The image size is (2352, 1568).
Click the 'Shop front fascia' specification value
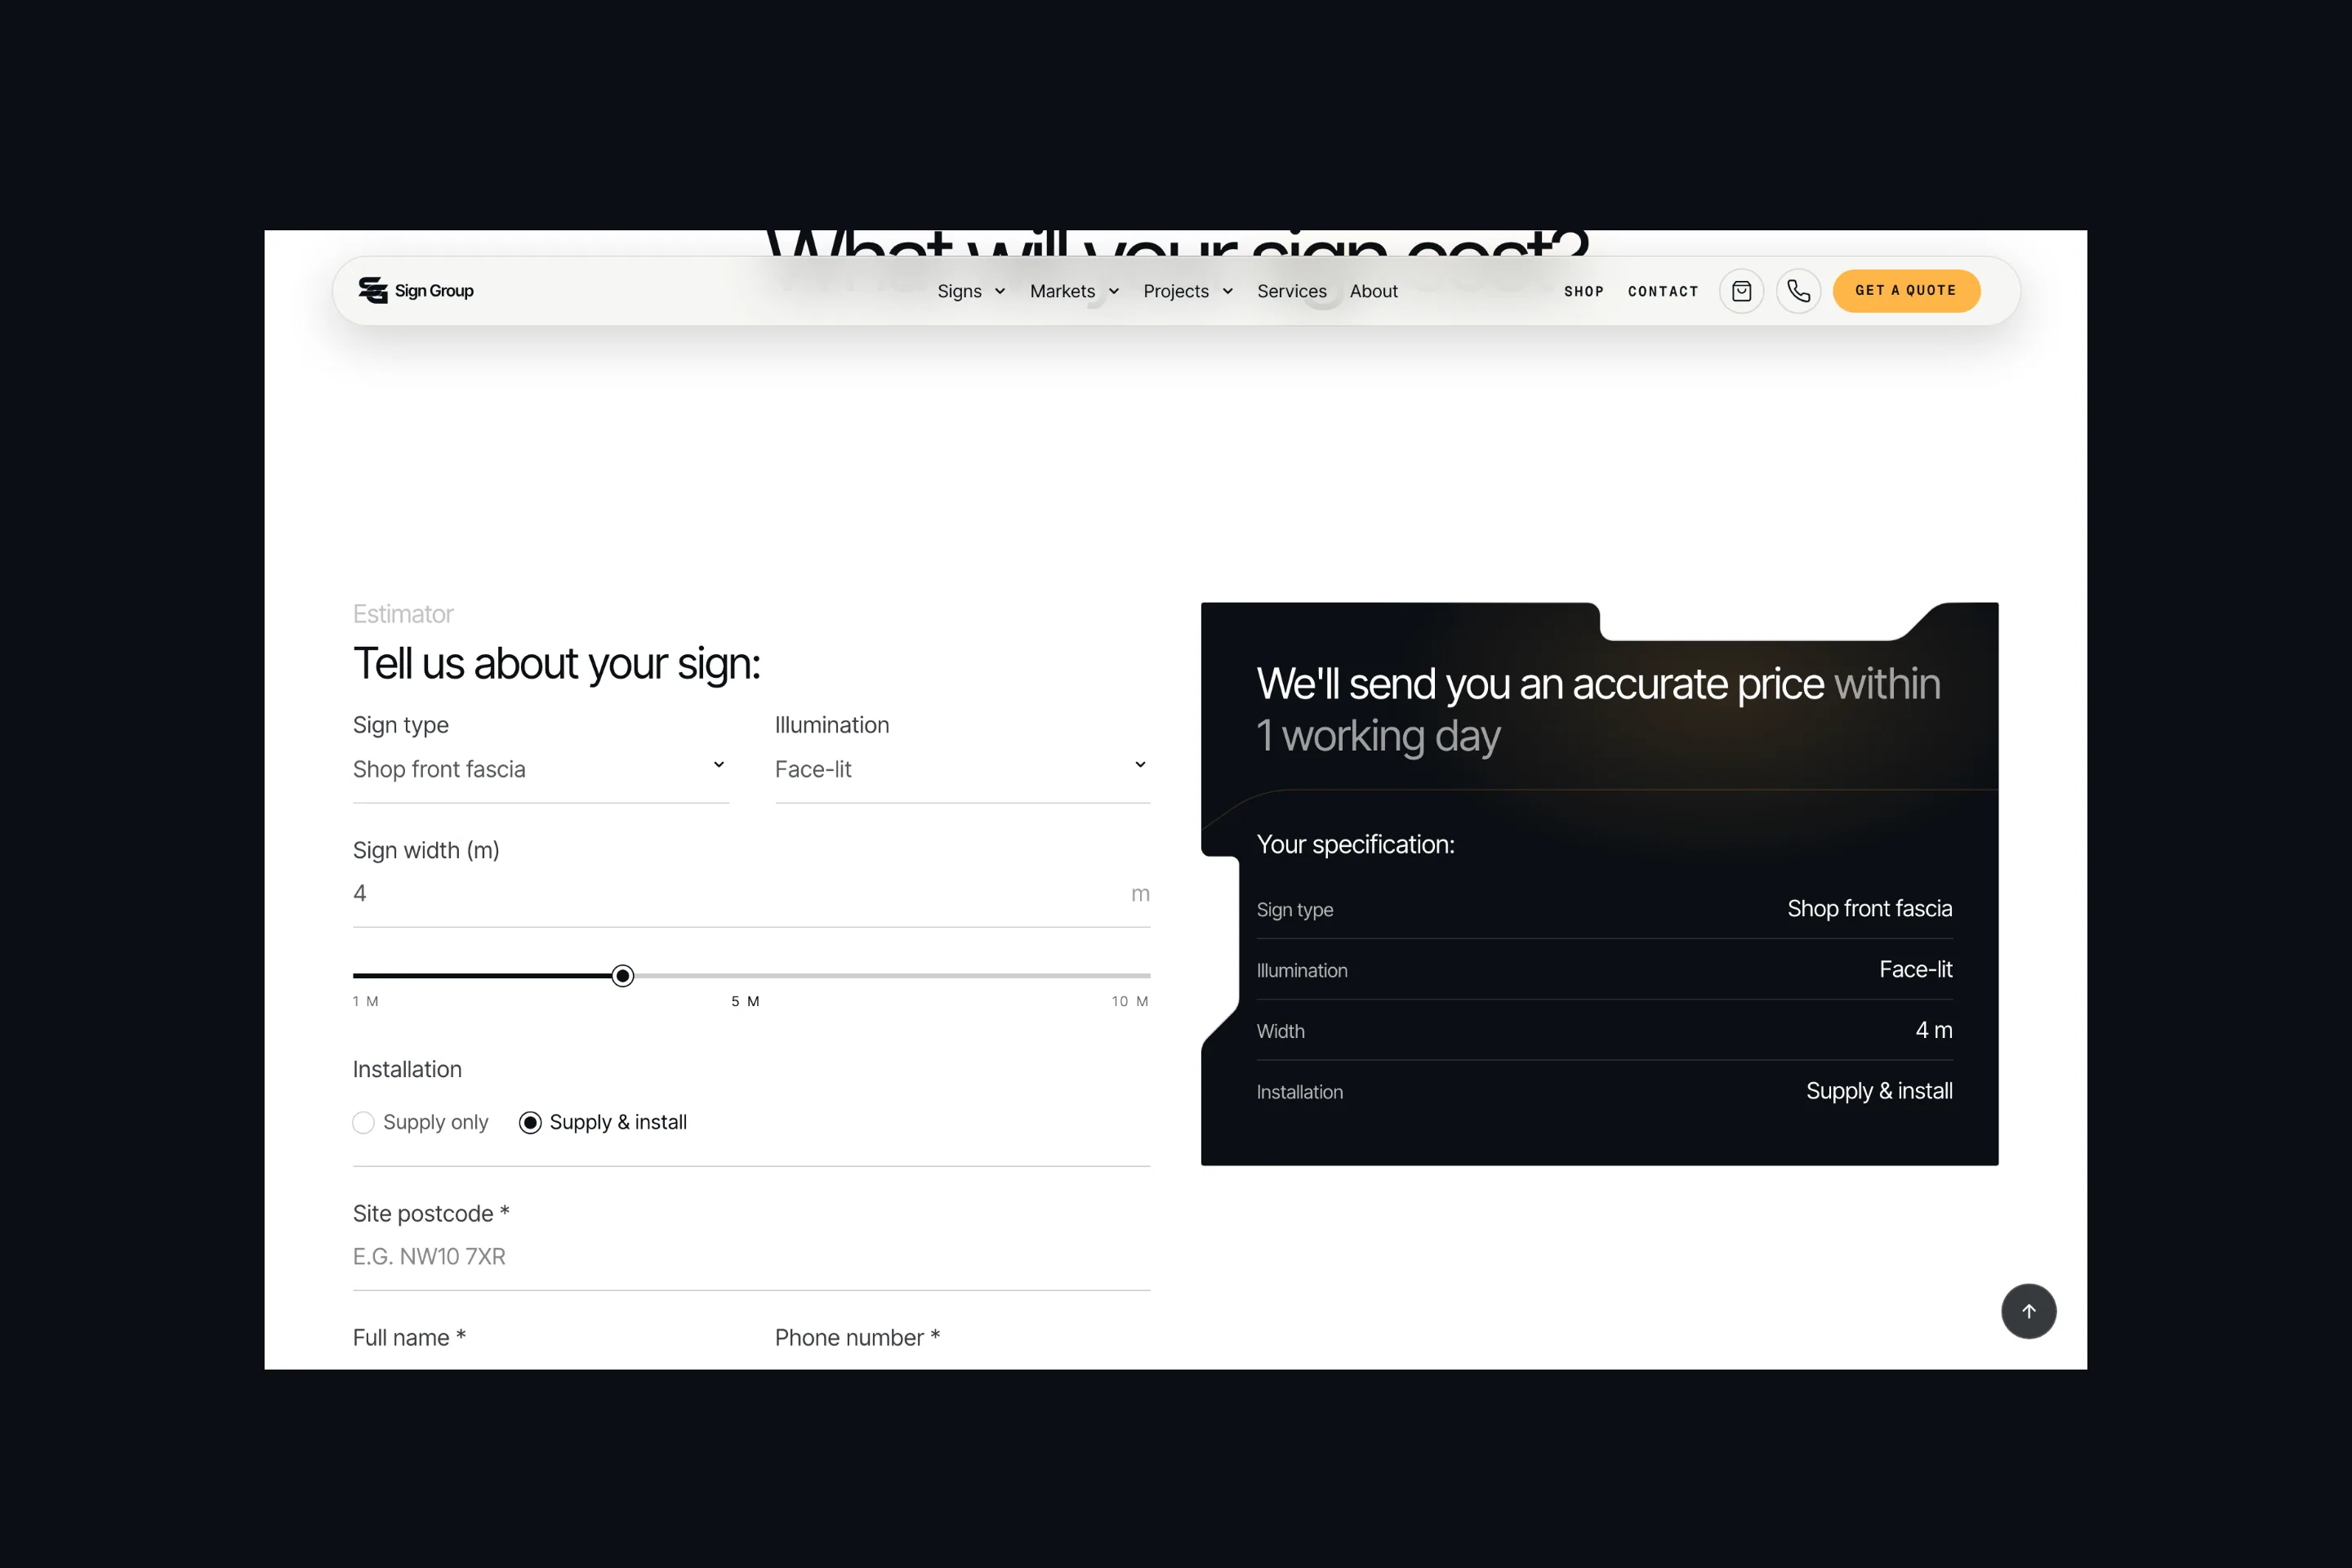click(x=1869, y=908)
